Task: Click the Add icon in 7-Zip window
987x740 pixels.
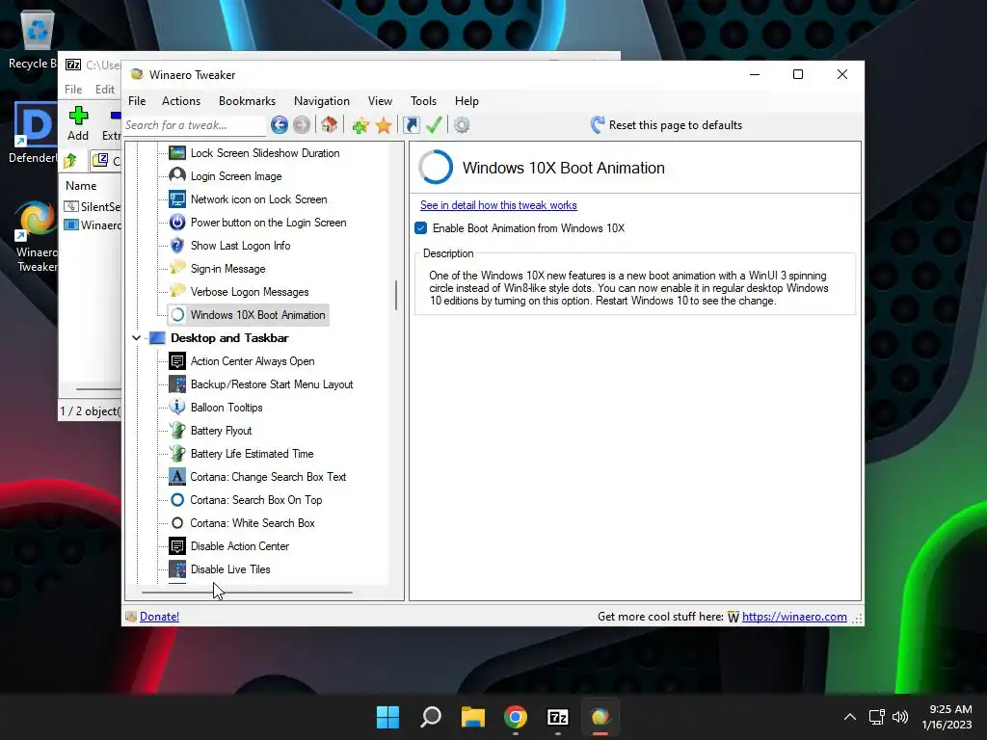Action: point(78,116)
